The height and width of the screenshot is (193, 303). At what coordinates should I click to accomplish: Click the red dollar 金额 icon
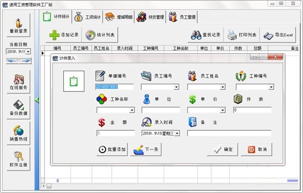tap(102, 122)
